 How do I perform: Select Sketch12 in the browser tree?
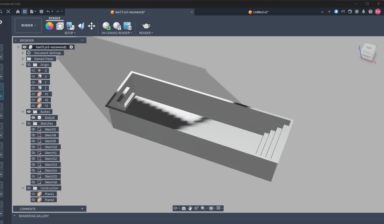51,159
